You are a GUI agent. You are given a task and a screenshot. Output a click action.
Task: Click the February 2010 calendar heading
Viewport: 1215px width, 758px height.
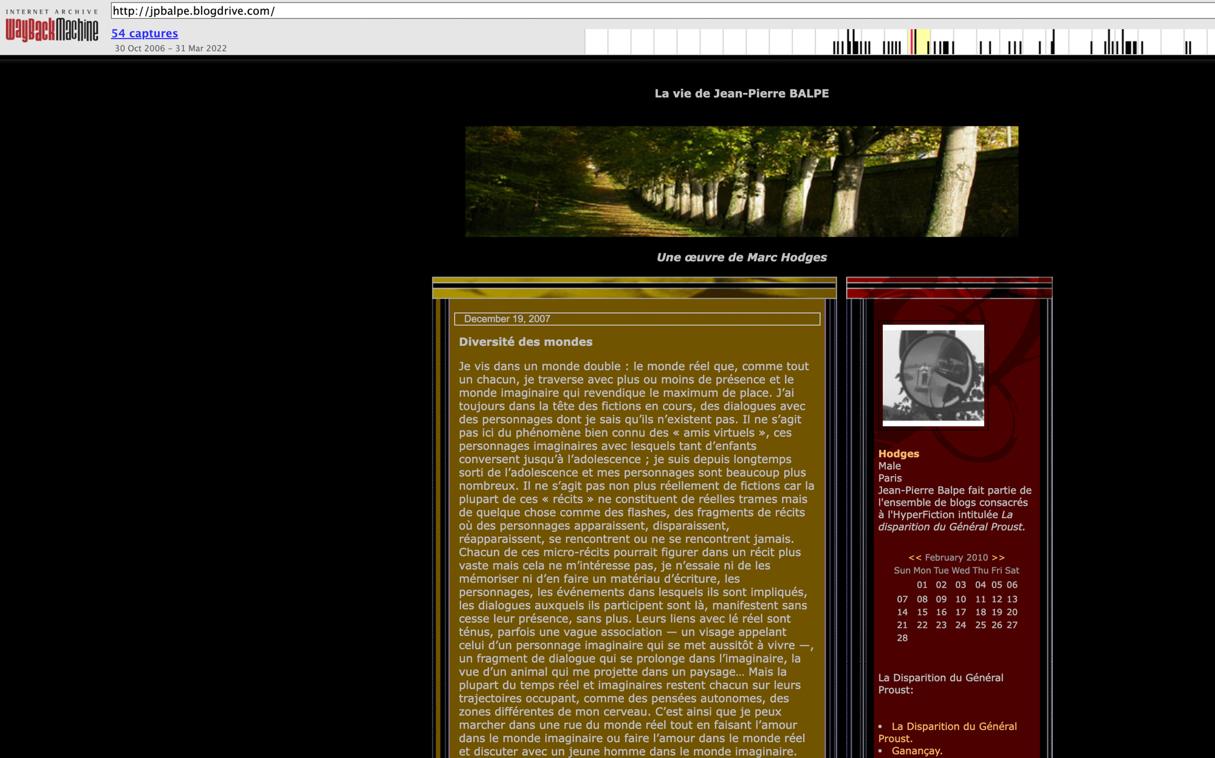coord(956,557)
